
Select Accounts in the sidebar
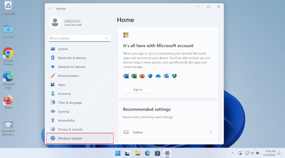pyautogui.click(x=79, y=94)
